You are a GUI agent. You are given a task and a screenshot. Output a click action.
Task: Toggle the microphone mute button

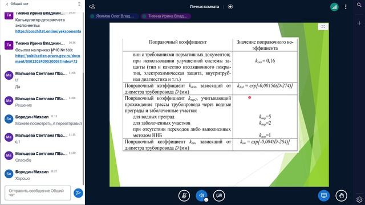point(184,195)
